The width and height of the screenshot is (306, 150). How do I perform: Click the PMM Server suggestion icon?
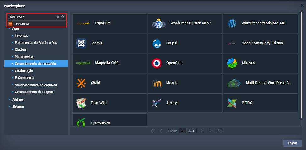click(11, 23)
